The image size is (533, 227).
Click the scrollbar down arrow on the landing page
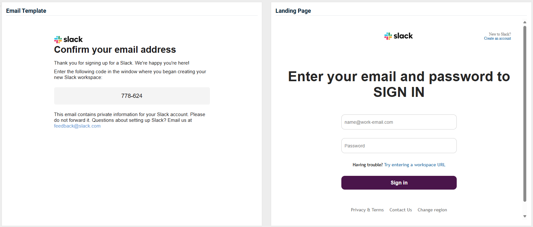coord(525,216)
